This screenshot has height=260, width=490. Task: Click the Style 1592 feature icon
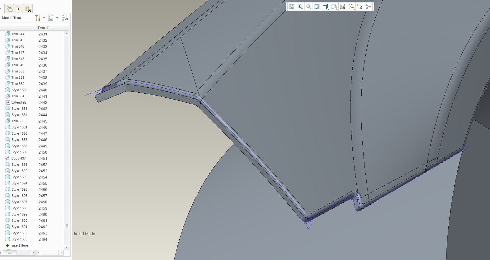[x=8, y=171]
